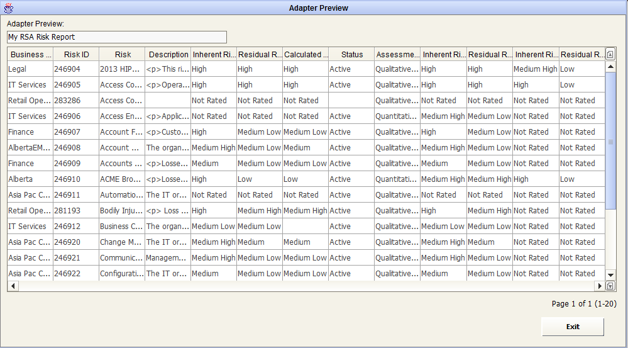Select the Status column header
628x348 pixels.
pos(351,55)
